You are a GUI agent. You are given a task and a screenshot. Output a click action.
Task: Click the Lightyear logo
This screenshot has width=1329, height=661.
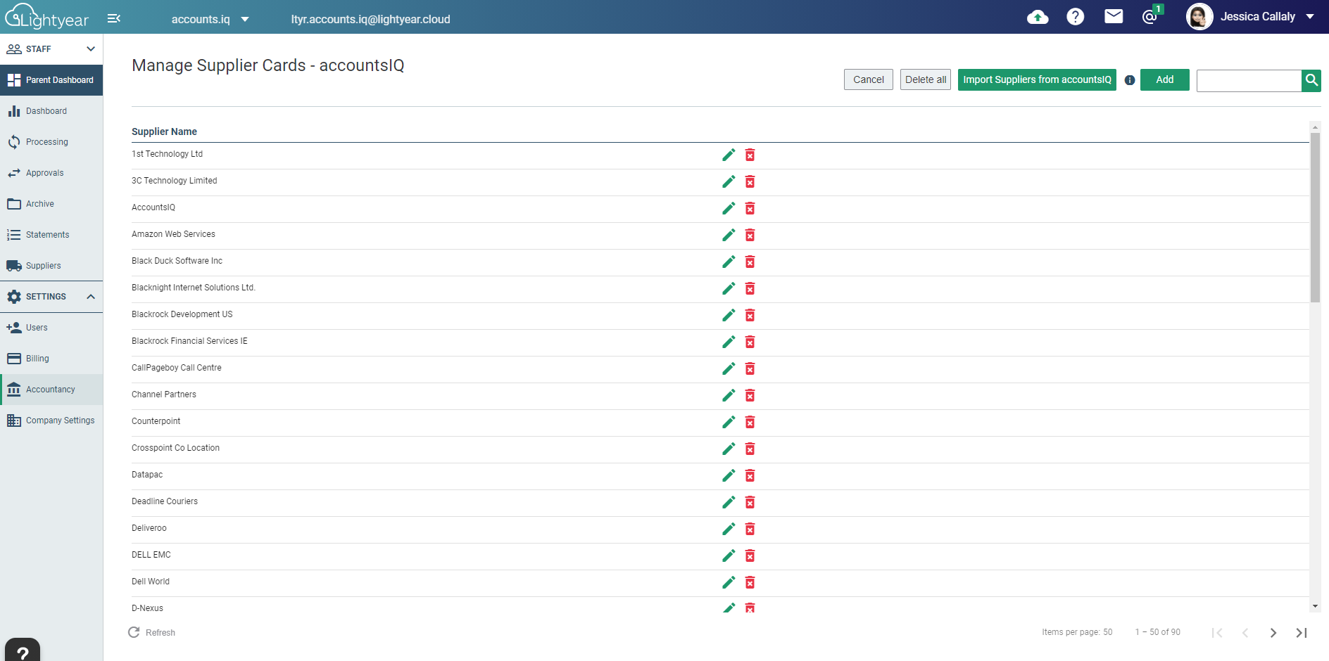[47, 17]
